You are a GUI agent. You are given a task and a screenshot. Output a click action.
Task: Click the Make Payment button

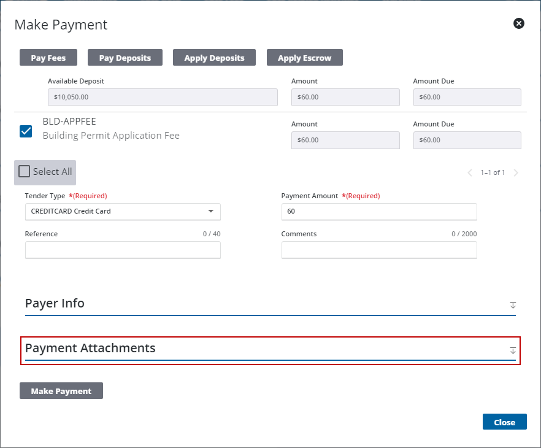[61, 390]
